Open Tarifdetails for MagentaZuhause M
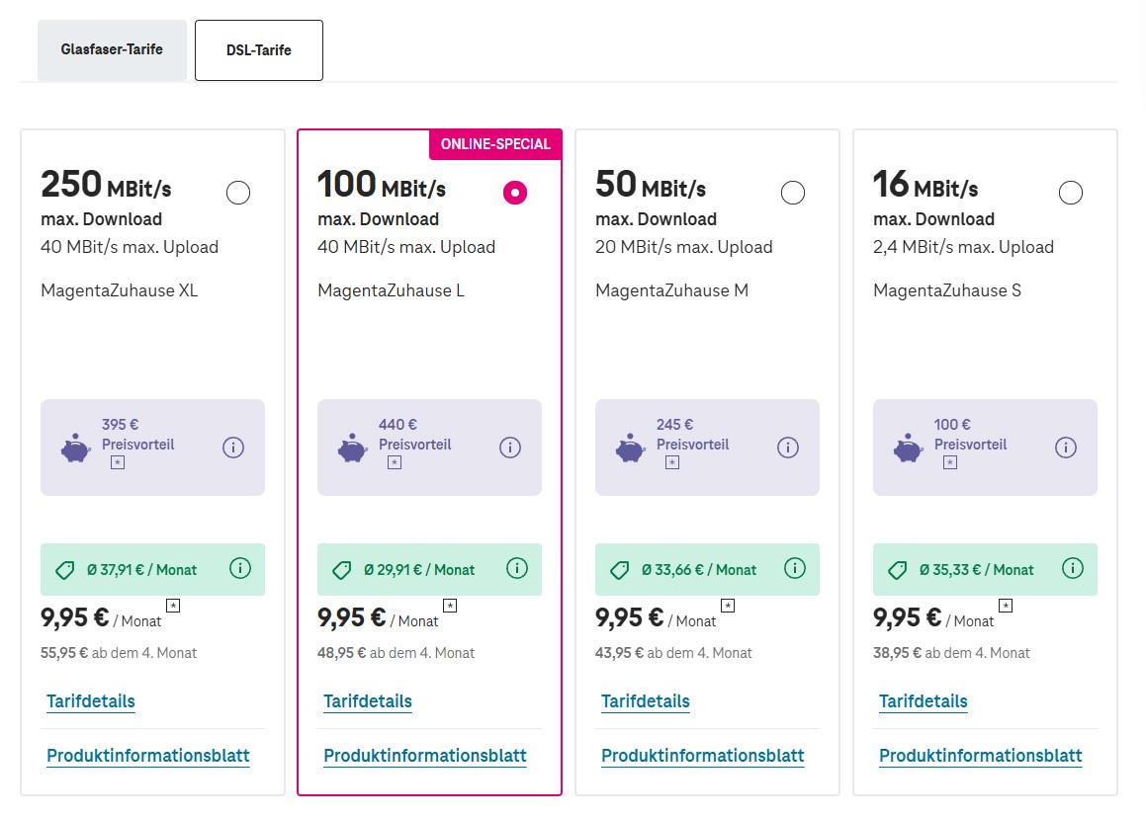The height and width of the screenshot is (818, 1146). tap(646, 701)
